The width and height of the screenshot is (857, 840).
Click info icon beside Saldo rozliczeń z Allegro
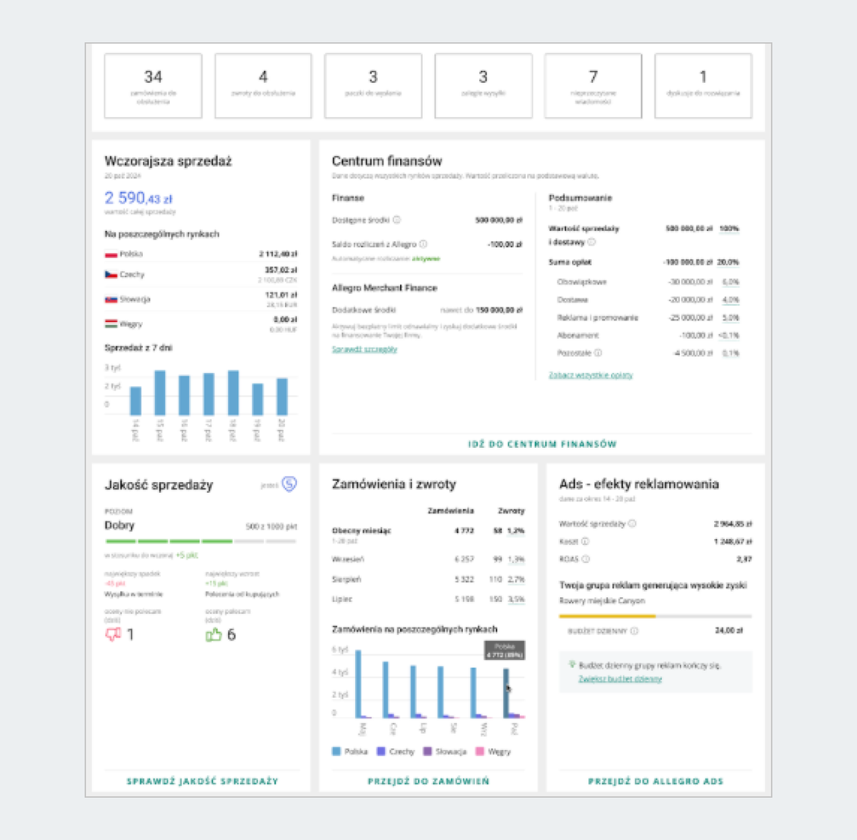423,244
